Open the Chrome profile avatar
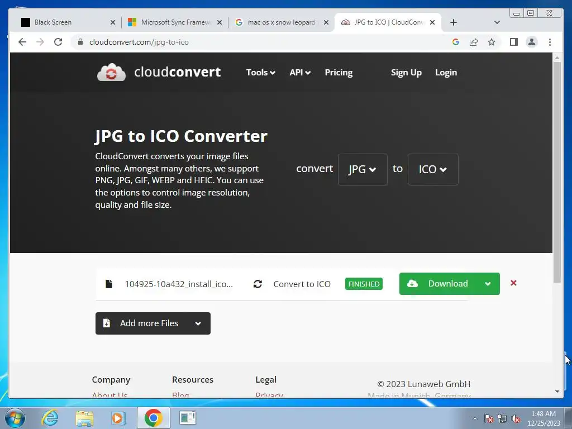The image size is (572, 429). click(532, 42)
